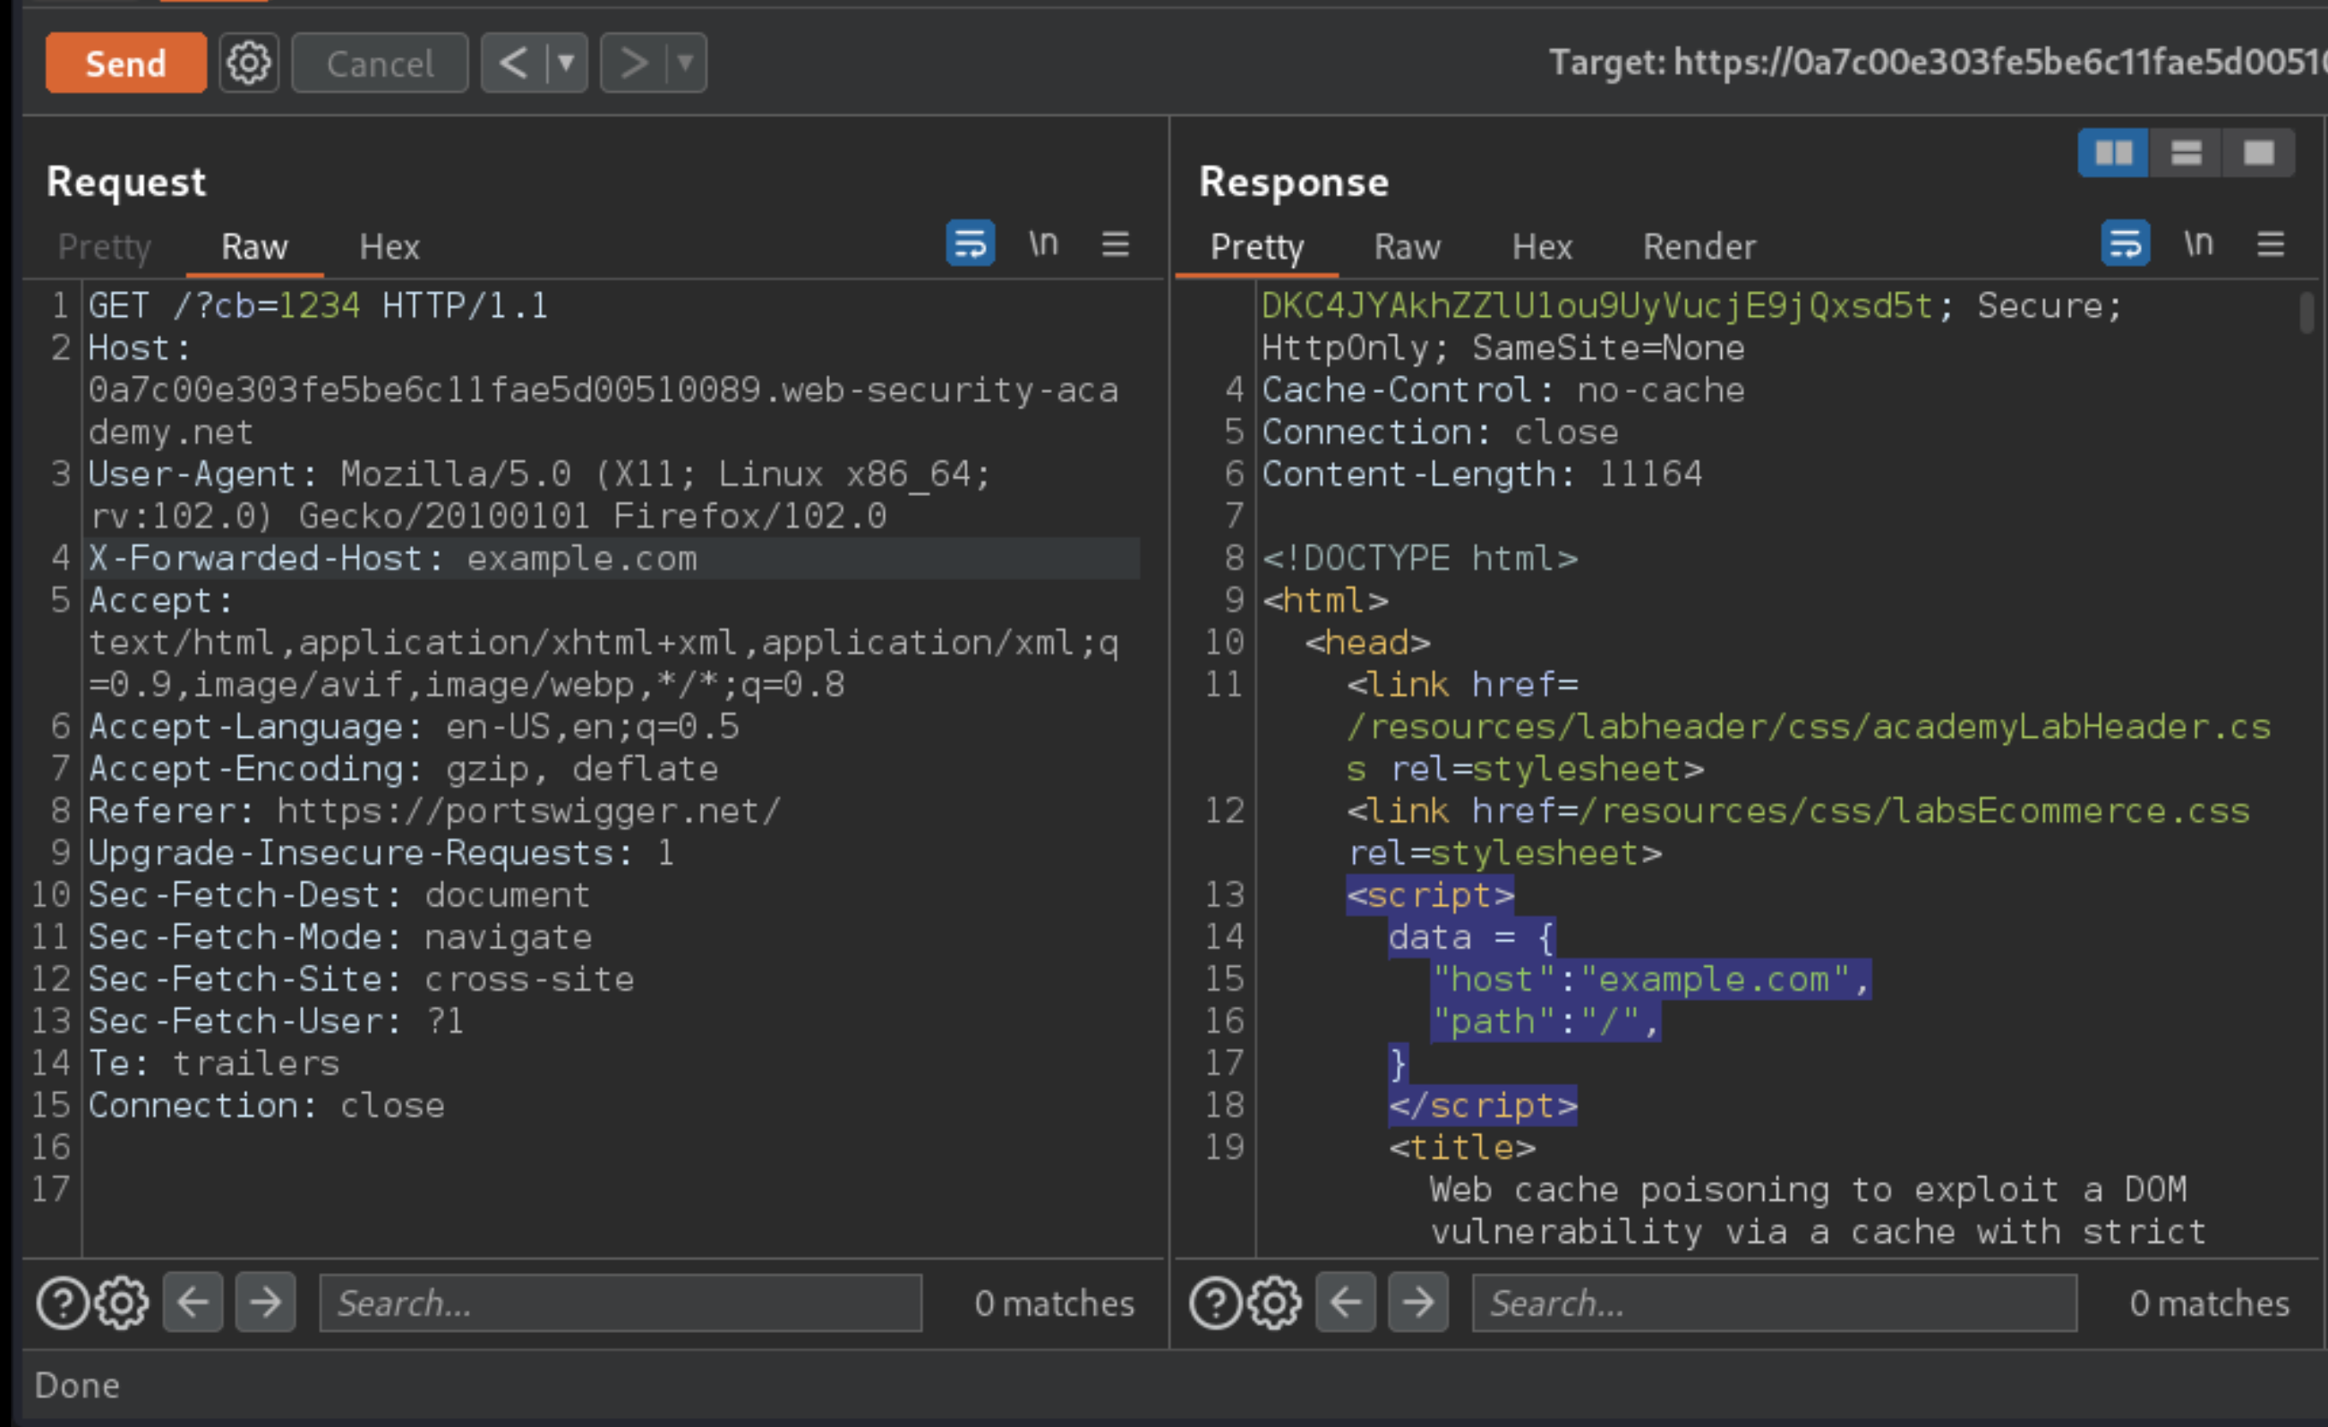Click the Referer header line
Viewport: 2328px width, 1427px height.
[434, 810]
